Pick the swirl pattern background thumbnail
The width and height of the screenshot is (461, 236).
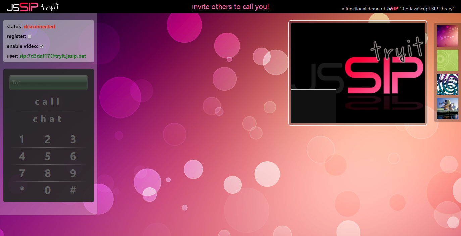tap(448, 84)
